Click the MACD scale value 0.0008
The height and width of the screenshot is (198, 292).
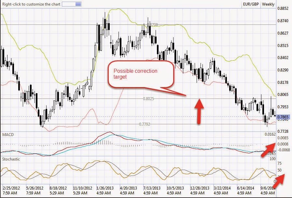[283, 144]
